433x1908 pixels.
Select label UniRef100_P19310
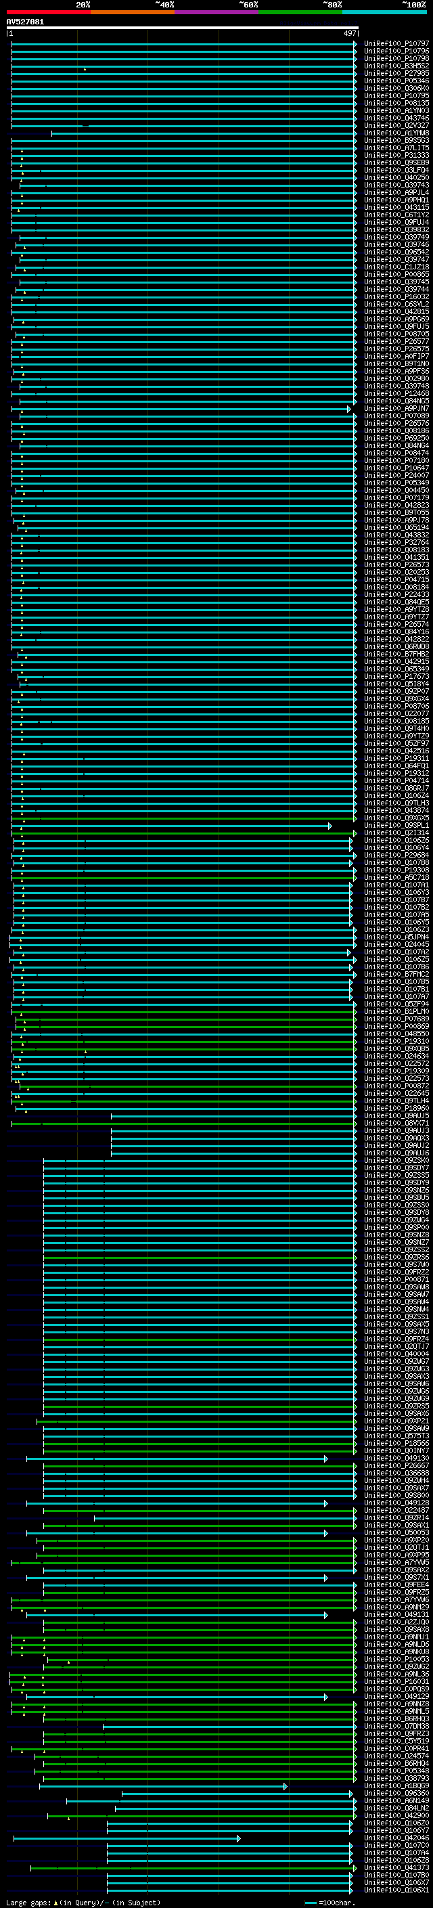coord(396,1041)
